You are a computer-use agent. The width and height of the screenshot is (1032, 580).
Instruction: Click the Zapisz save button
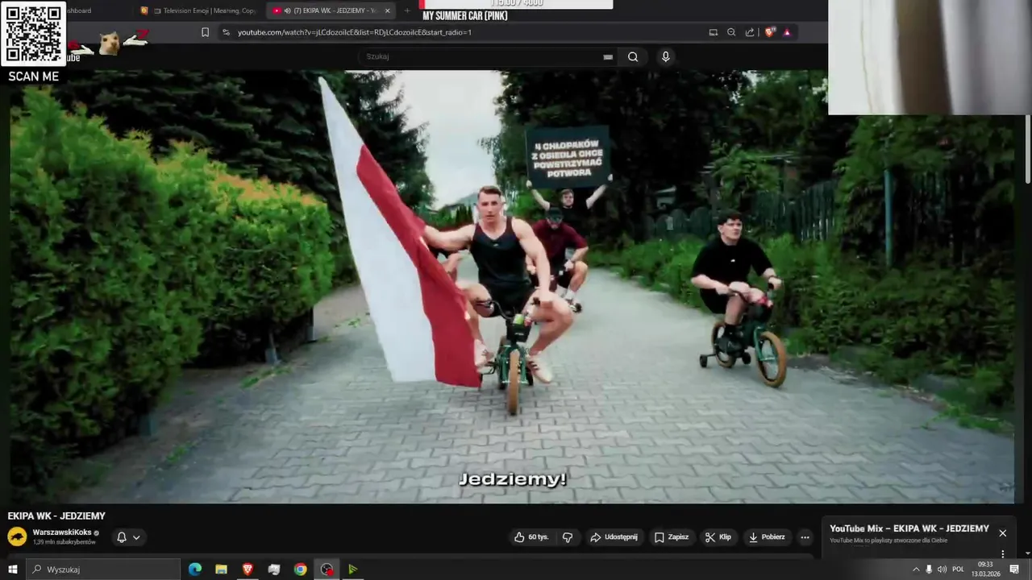672,537
